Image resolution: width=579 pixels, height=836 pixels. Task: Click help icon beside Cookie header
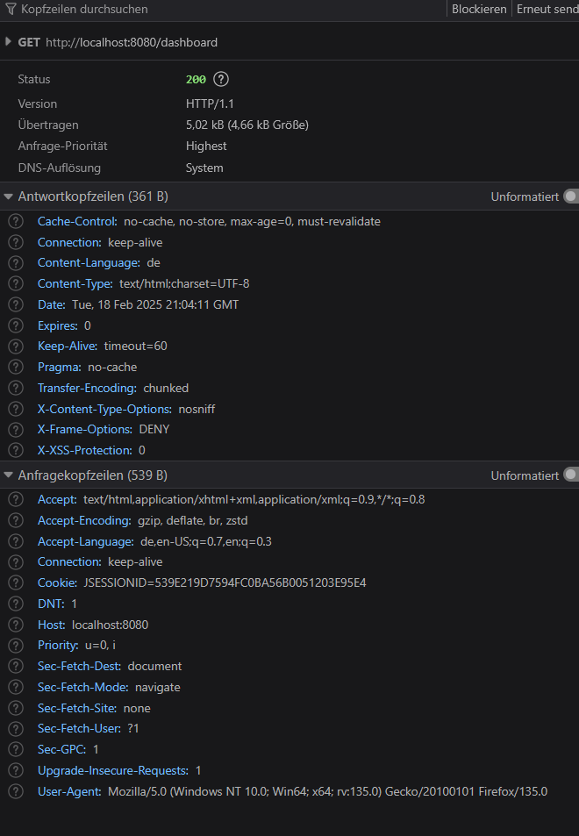16,582
